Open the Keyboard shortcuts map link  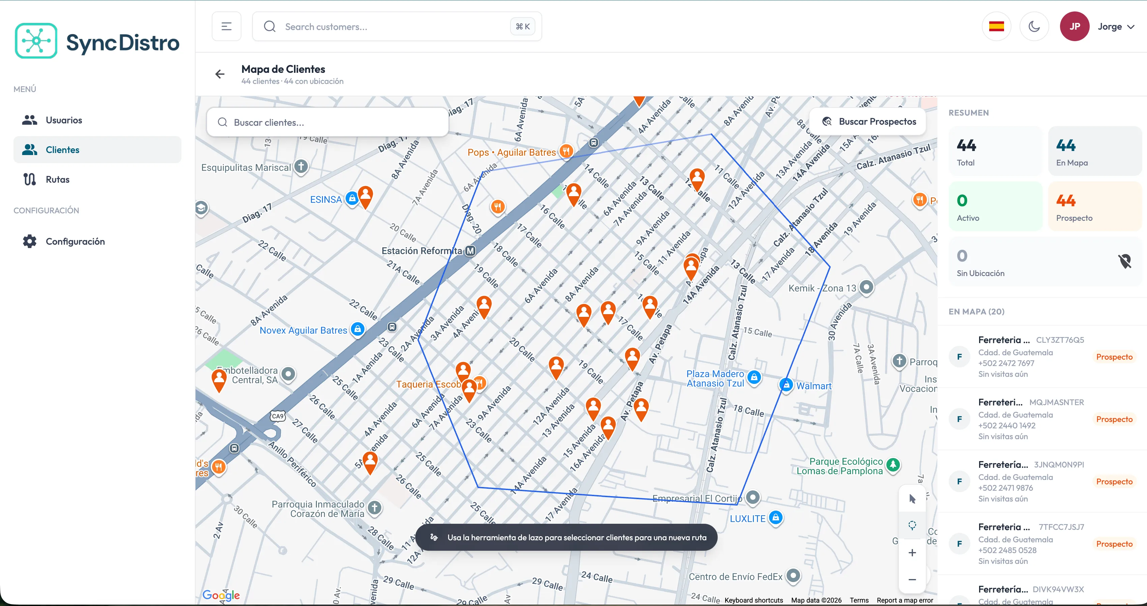point(754,600)
